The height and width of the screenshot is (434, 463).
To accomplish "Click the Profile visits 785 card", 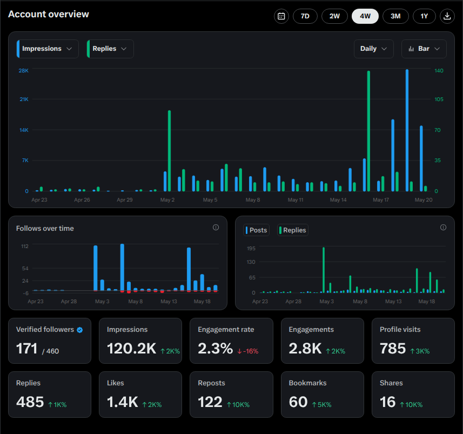I will (413, 340).
